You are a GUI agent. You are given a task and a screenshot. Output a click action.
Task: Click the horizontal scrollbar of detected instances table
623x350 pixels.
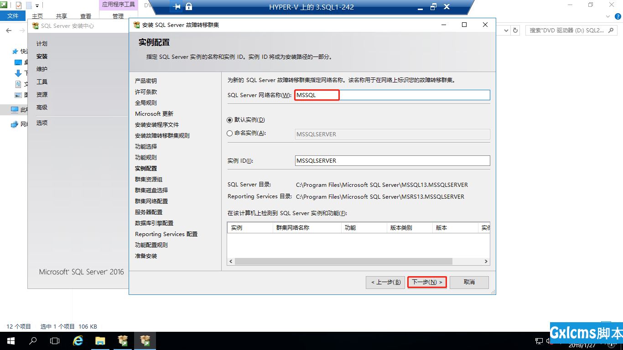point(343,262)
